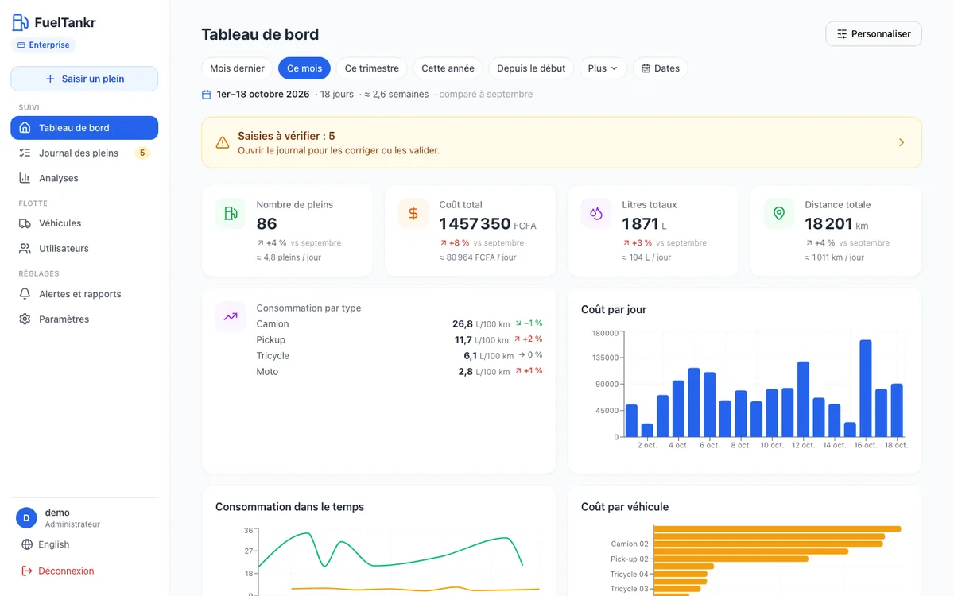Select the Depuis le début period
954x596 pixels.
[531, 68]
